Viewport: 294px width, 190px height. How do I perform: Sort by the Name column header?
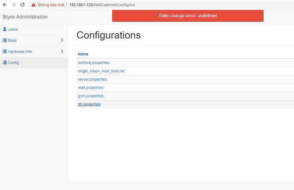click(83, 54)
